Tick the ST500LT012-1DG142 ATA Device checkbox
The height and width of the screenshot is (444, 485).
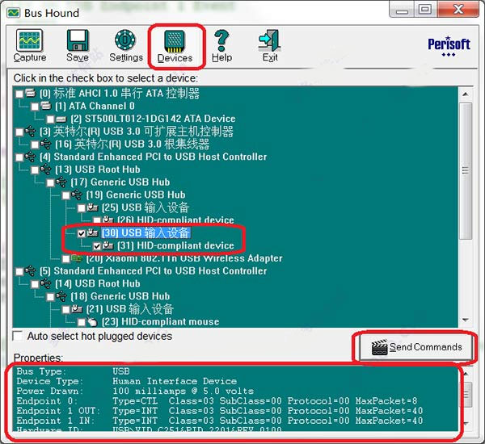click(x=51, y=119)
